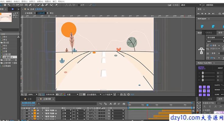This screenshot has height=121, width=224.
Task: Select the Rectangle shape tool
Action: [x=26, y=5]
